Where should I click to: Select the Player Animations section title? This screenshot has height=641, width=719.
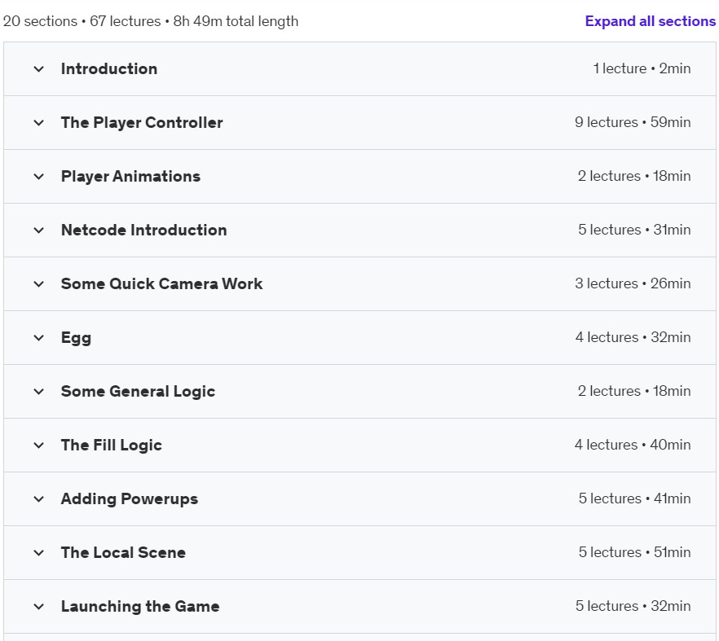[x=130, y=177]
